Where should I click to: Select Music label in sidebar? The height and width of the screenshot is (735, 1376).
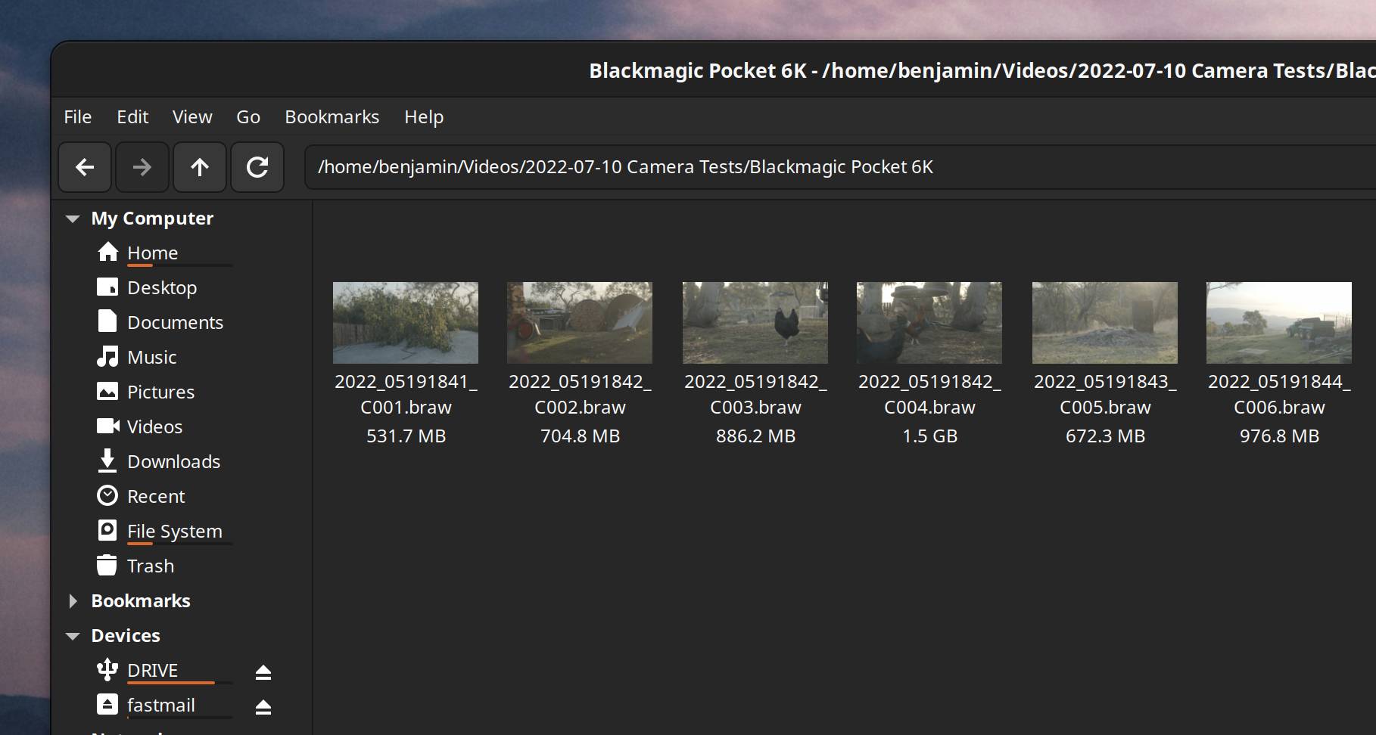click(x=152, y=357)
